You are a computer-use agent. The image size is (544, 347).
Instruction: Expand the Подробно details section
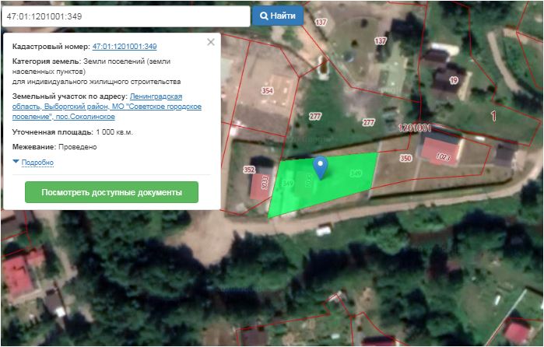point(37,163)
